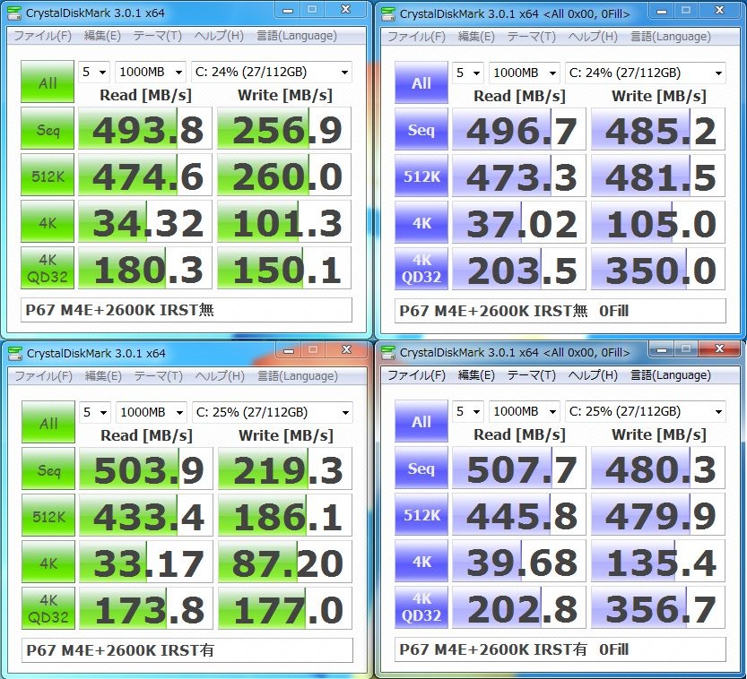
Task: Open the ファイル(F) menu in the top-left window
Action: click(x=42, y=36)
